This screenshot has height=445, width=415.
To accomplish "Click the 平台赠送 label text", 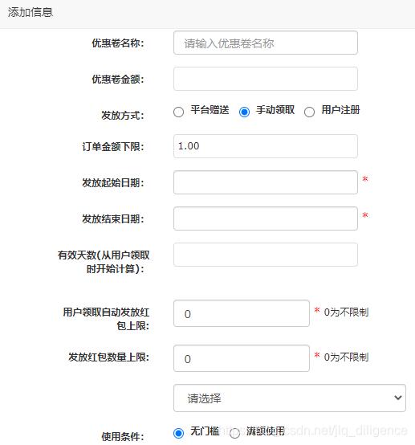I will [x=210, y=110].
